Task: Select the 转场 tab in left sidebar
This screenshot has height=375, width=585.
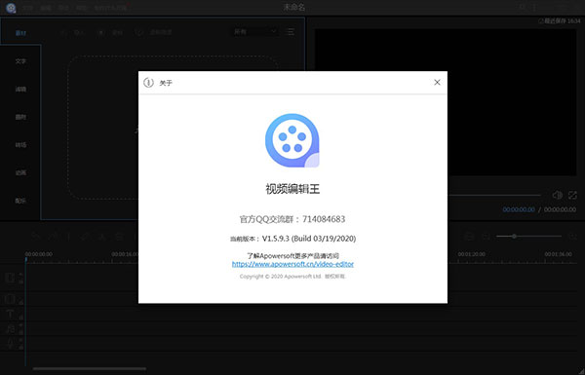Action: (20, 144)
